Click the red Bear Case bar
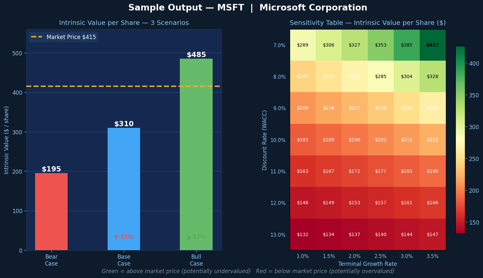Screen dimensions: 483x278 click(51, 211)
